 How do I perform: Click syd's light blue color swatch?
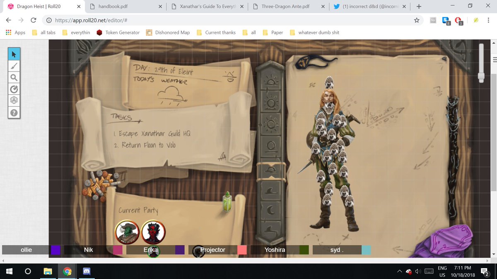(366, 250)
